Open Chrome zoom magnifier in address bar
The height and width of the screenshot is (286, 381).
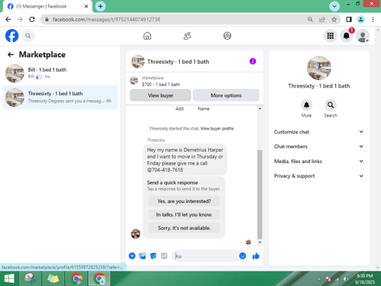(310, 19)
